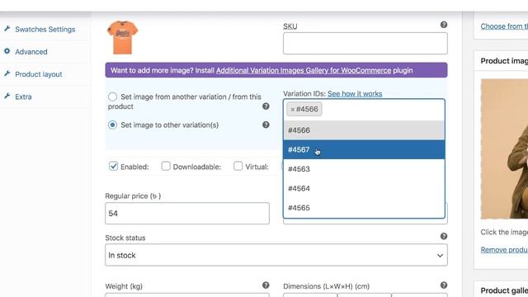Viewport: 528px width, 297px height.
Task: Select 'Set image from another variation' radio
Action: click(112, 97)
